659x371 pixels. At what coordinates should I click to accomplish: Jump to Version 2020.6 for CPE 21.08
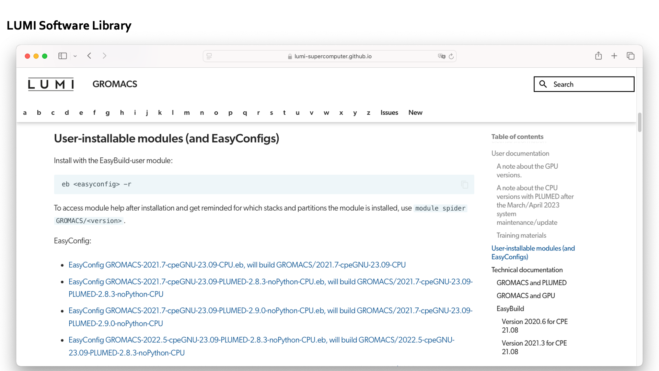[x=535, y=326]
